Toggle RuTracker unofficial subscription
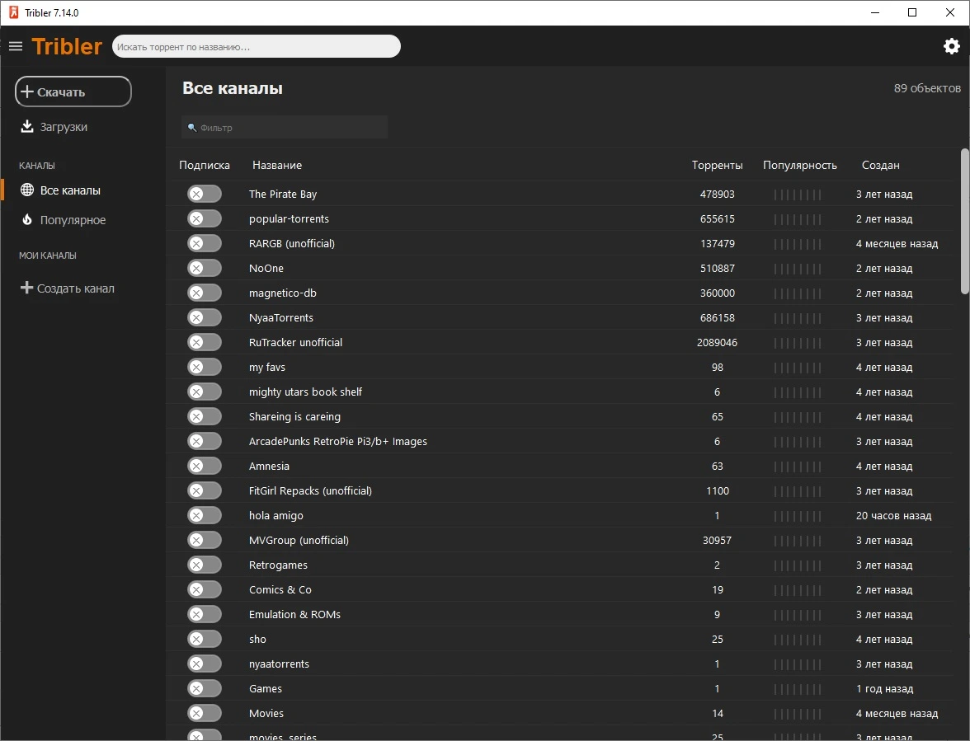This screenshot has width=970, height=741. coord(205,342)
